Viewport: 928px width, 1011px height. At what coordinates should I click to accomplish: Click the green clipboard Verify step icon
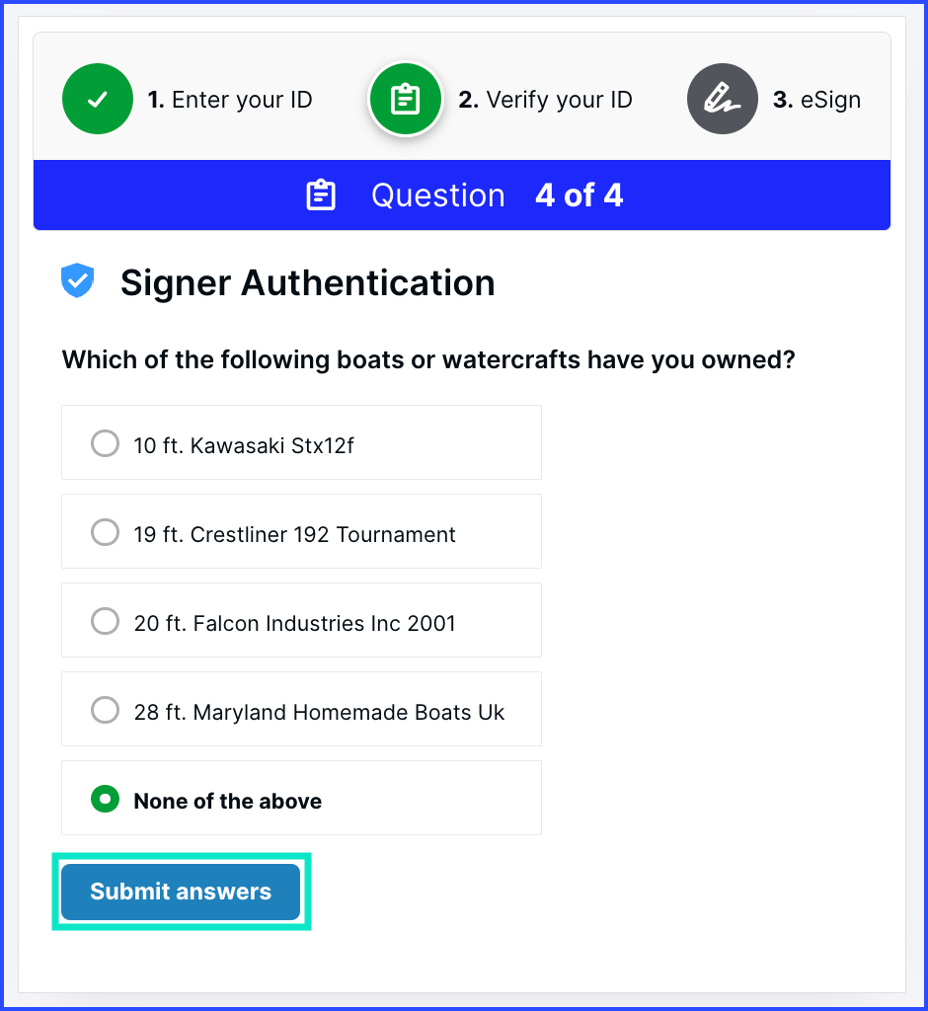pyautogui.click(x=405, y=99)
